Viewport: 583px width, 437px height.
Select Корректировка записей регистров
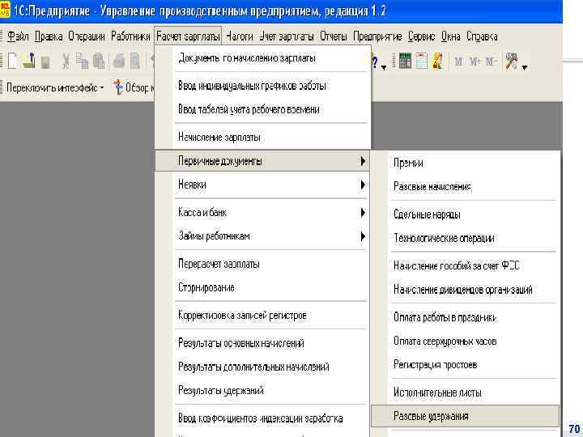(x=263, y=315)
